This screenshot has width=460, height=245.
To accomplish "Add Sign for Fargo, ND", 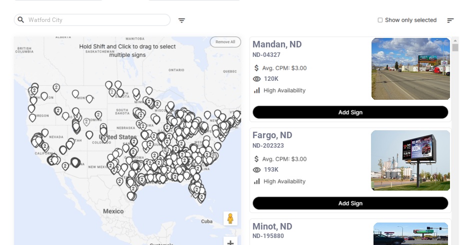I will tap(350, 203).
